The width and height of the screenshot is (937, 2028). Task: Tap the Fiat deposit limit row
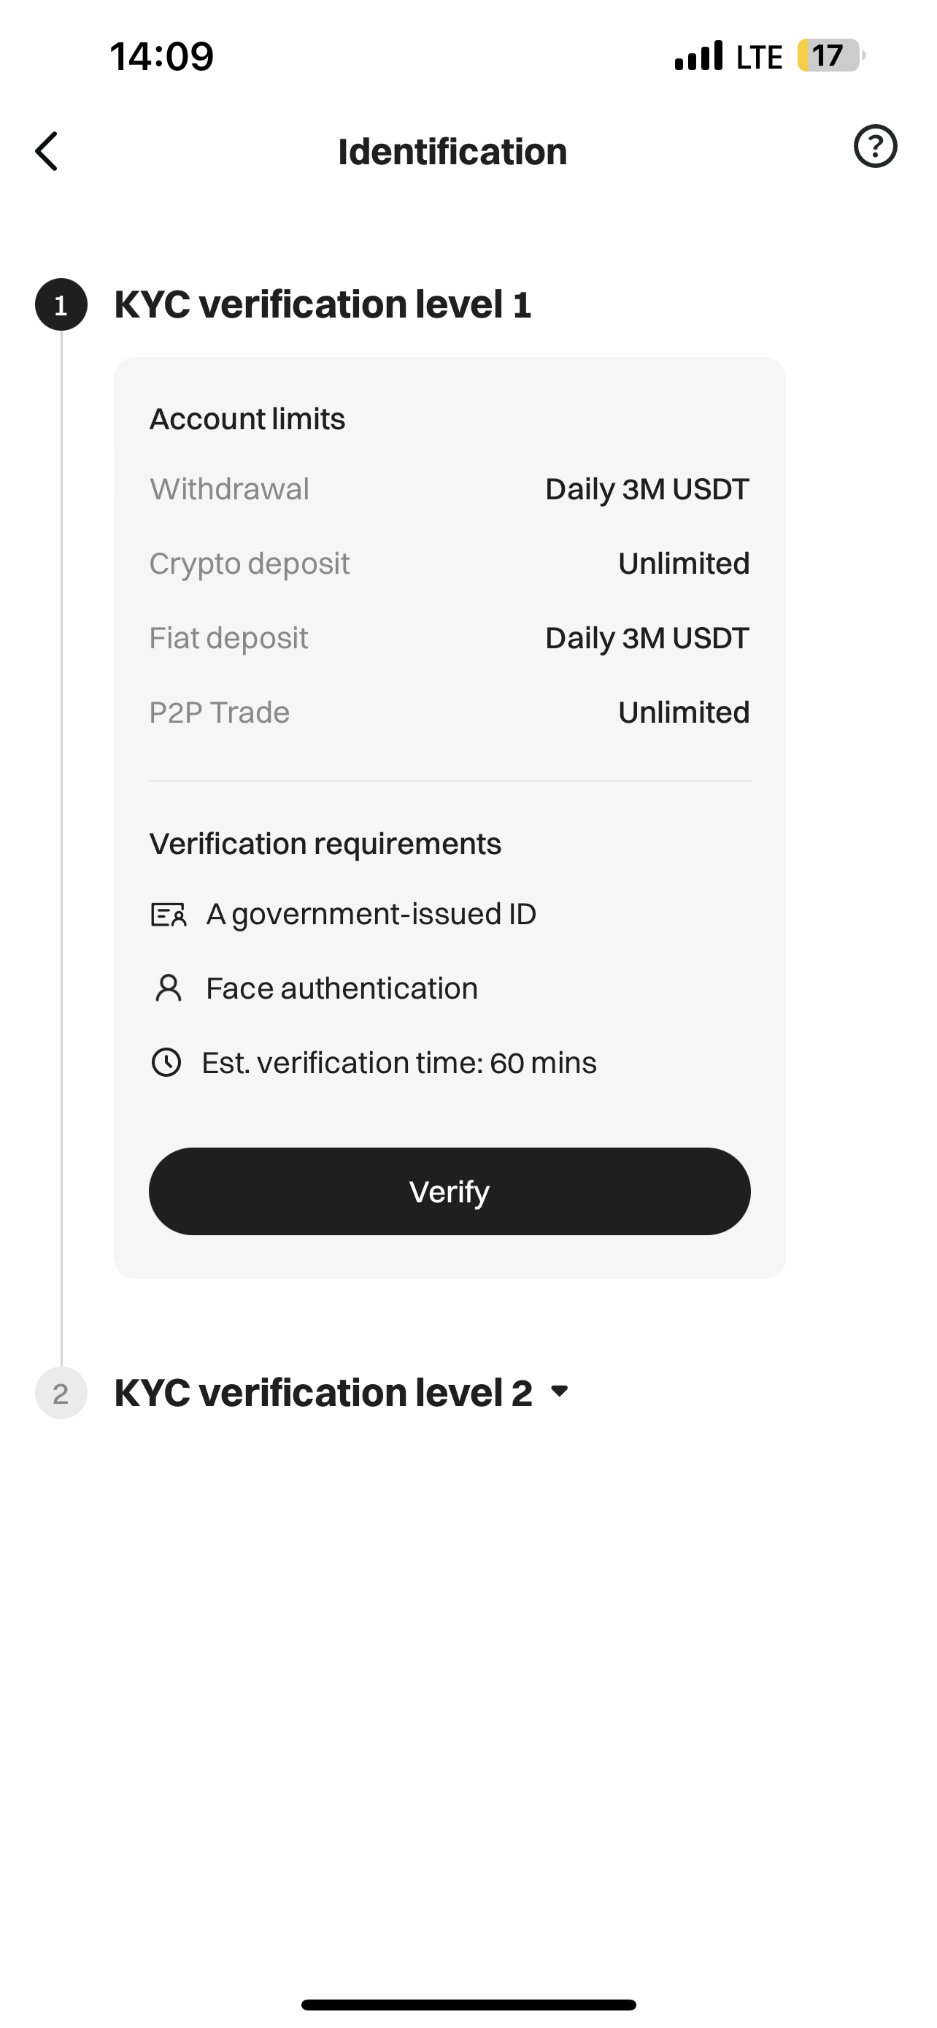pyautogui.click(x=450, y=638)
